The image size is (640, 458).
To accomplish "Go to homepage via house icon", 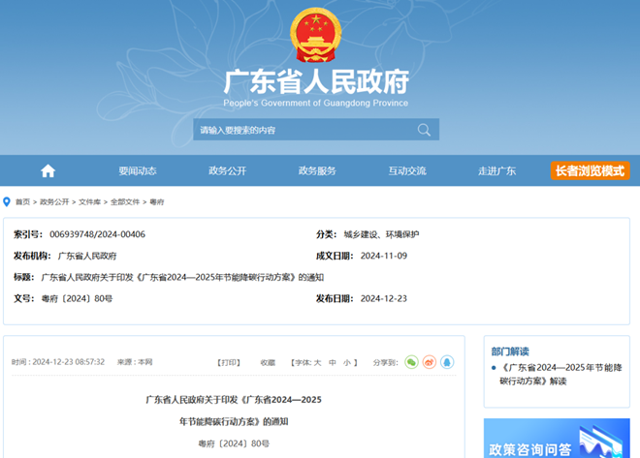I will [48, 171].
